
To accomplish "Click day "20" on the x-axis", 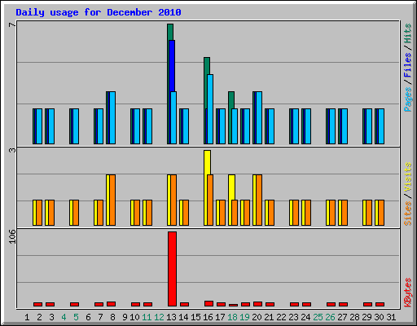I will (x=257, y=317).
